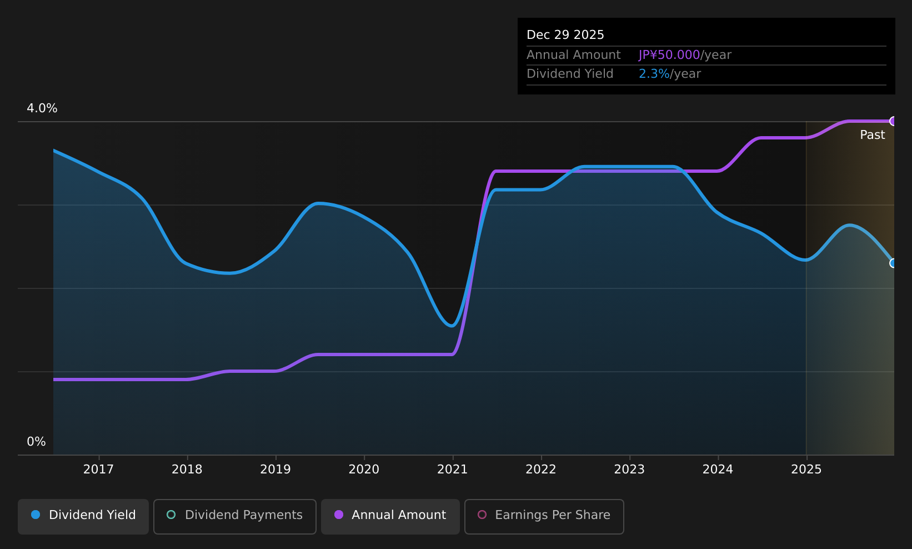Click the 'Dividend Yield' tooltip row label
The height and width of the screenshot is (549, 912).
570,74
